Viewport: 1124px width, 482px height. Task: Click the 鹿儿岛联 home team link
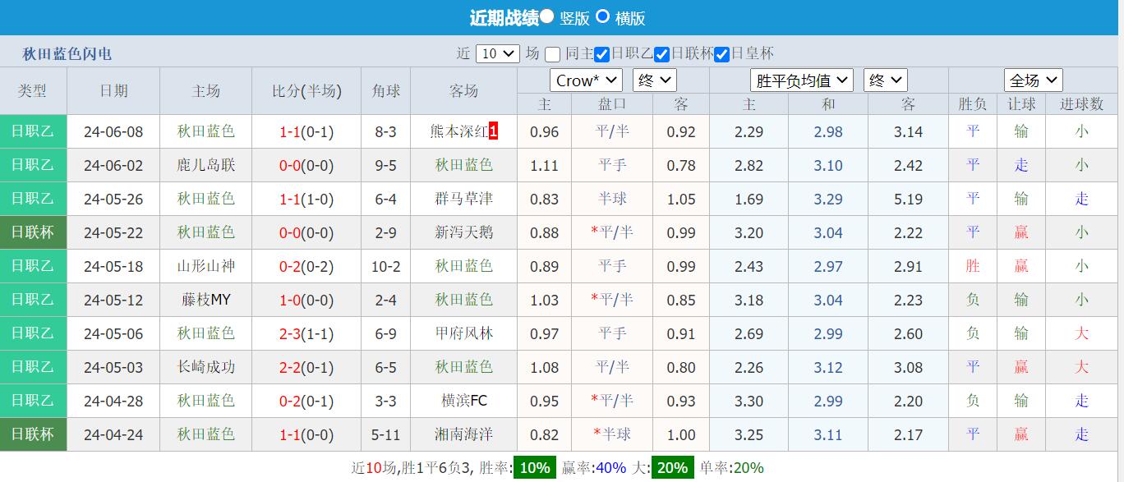pyautogui.click(x=205, y=164)
